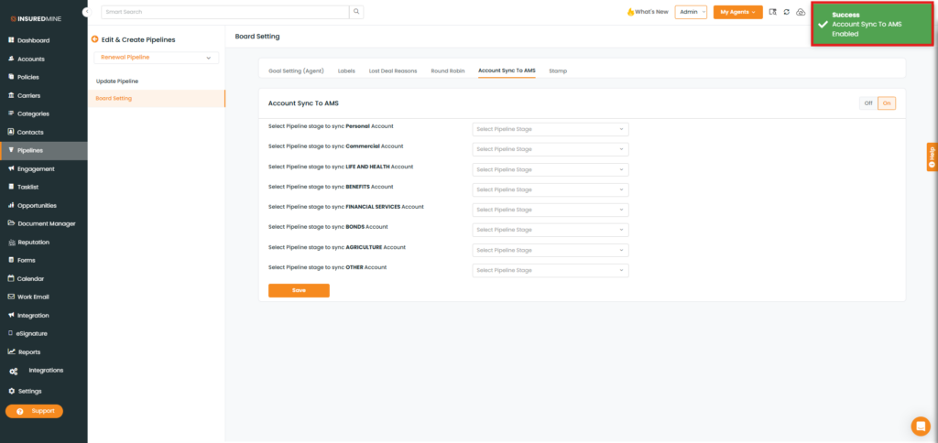
Task: Expand pipeline stage dropdown for Personal Account
Action: click(550, 129)
